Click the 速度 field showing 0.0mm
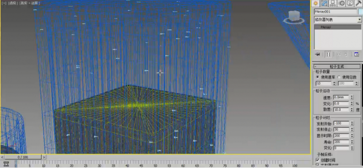 coord(341,98)
